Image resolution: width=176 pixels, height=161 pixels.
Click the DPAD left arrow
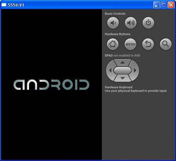point(110,70)
